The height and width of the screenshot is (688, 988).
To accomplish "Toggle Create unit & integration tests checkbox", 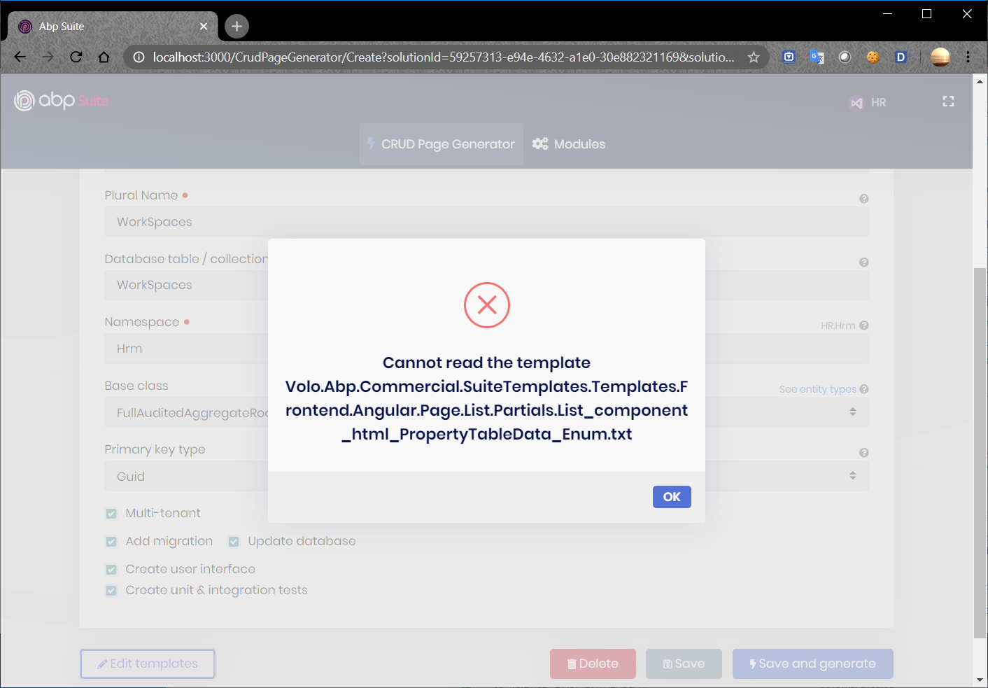I will click(x=111, y=591).
